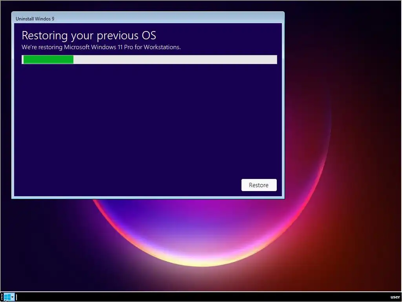
Task: Click the 'Uninstall Windos 9' title bar text
Action: [35, 19]
